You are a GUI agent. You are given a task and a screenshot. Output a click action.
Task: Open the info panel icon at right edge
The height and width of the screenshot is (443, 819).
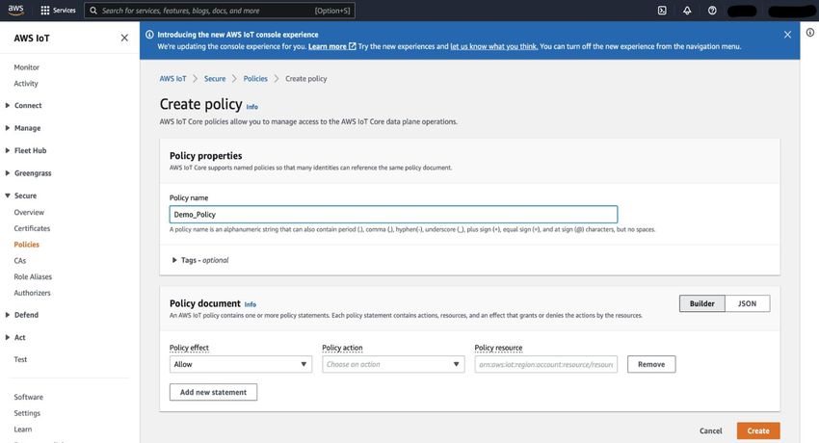click(809, 33)
